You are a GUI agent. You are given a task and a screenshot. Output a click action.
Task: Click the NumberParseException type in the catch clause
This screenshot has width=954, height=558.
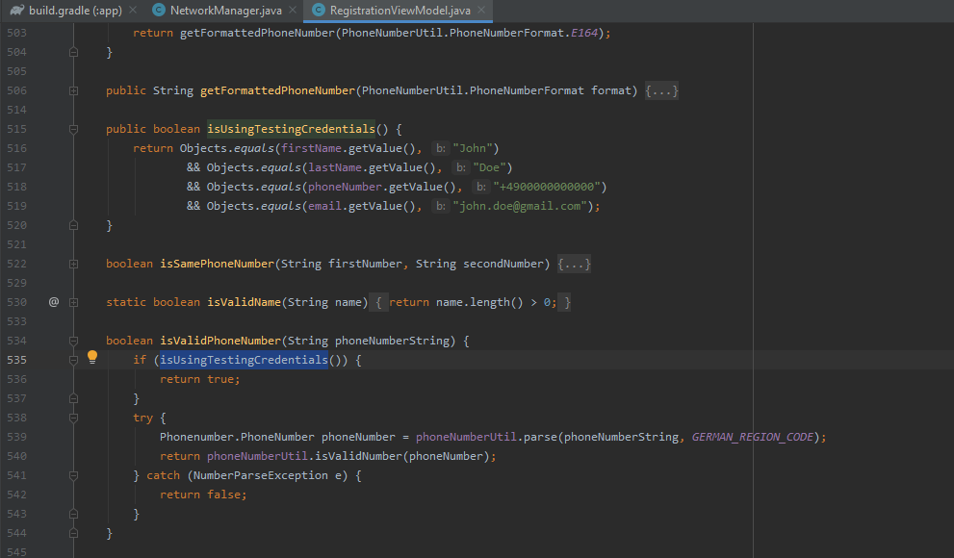point(261,475)
